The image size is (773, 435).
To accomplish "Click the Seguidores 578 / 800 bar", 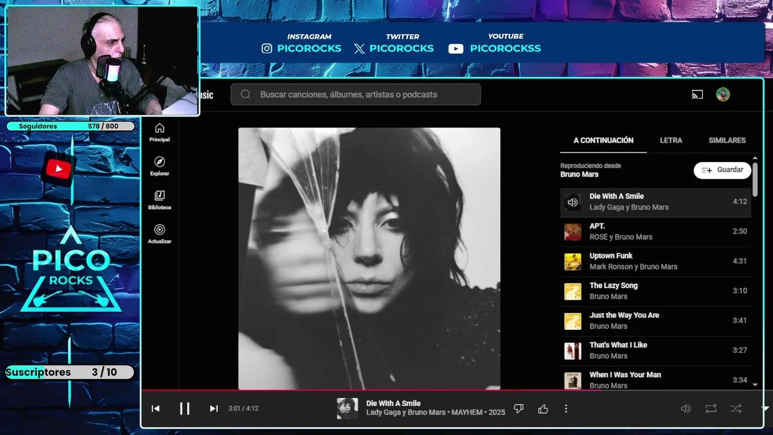I will coord(71,126).
